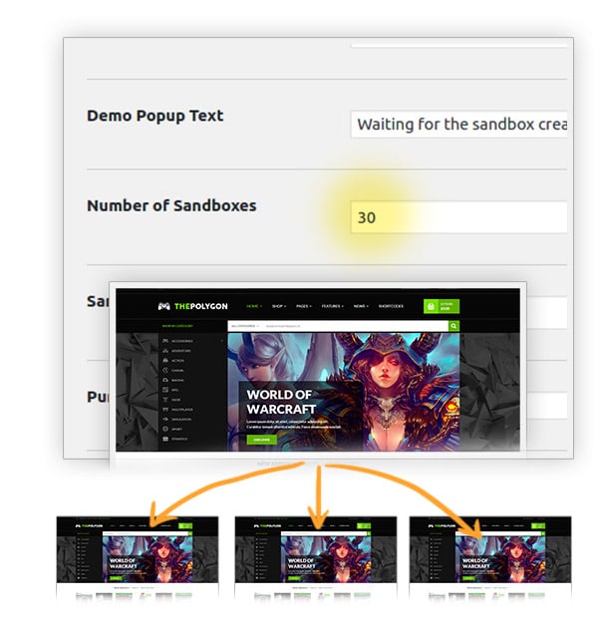Click green button under World of Warcraft
Image resolution: width=598 pixels, height=635 pixels.
tap(261, 440)
